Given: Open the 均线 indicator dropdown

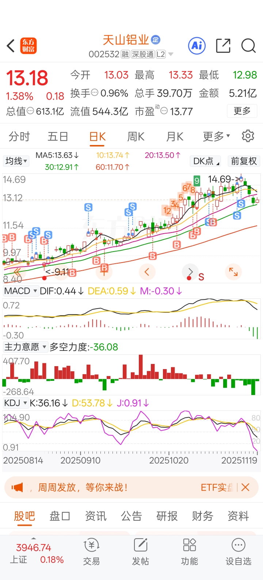Looking at the screenshot, I should pos(16,161).
